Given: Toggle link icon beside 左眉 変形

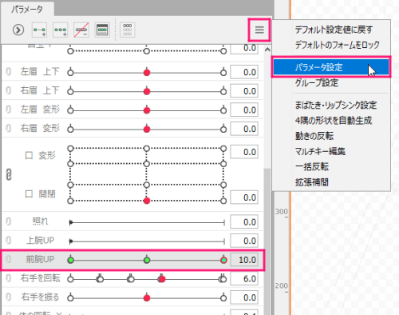Looking at the screenshot, I should point(9,110).
